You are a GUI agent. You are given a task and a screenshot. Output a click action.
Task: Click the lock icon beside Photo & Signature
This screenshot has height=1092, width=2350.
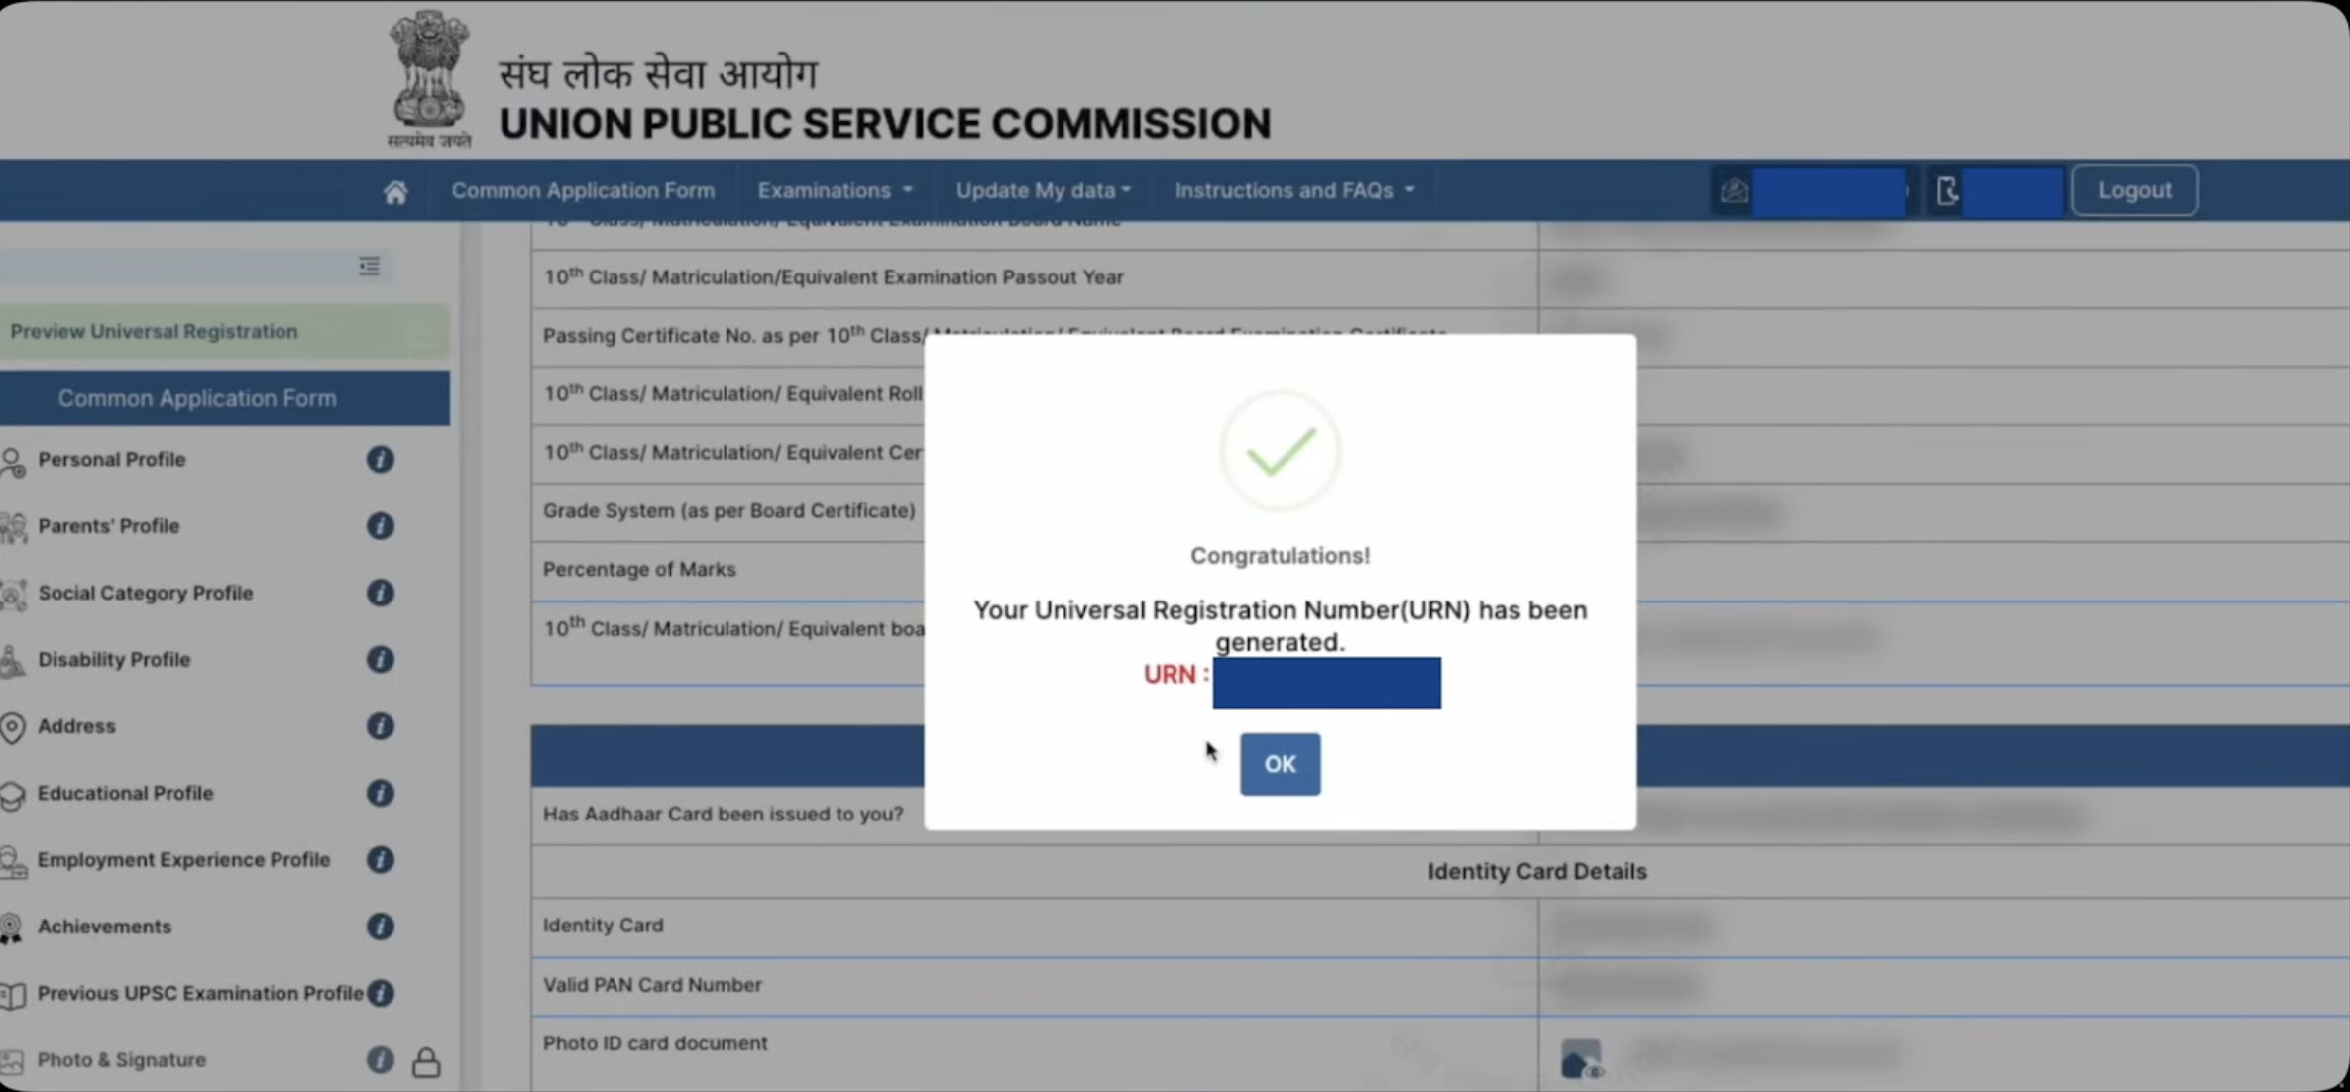(426, 1062)
